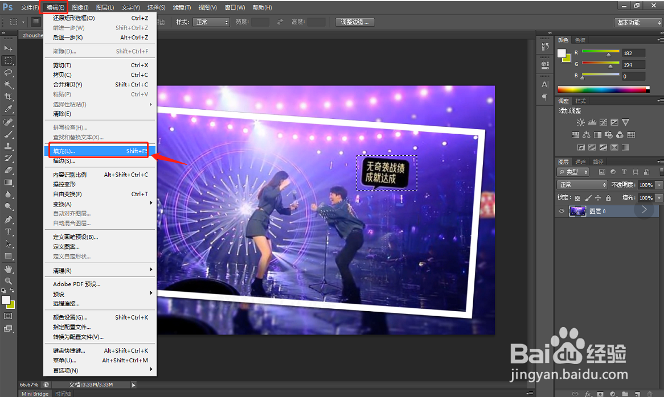Toggle lock transparent pixels
The height and width of the screenshot is (397, 664).
577,198
